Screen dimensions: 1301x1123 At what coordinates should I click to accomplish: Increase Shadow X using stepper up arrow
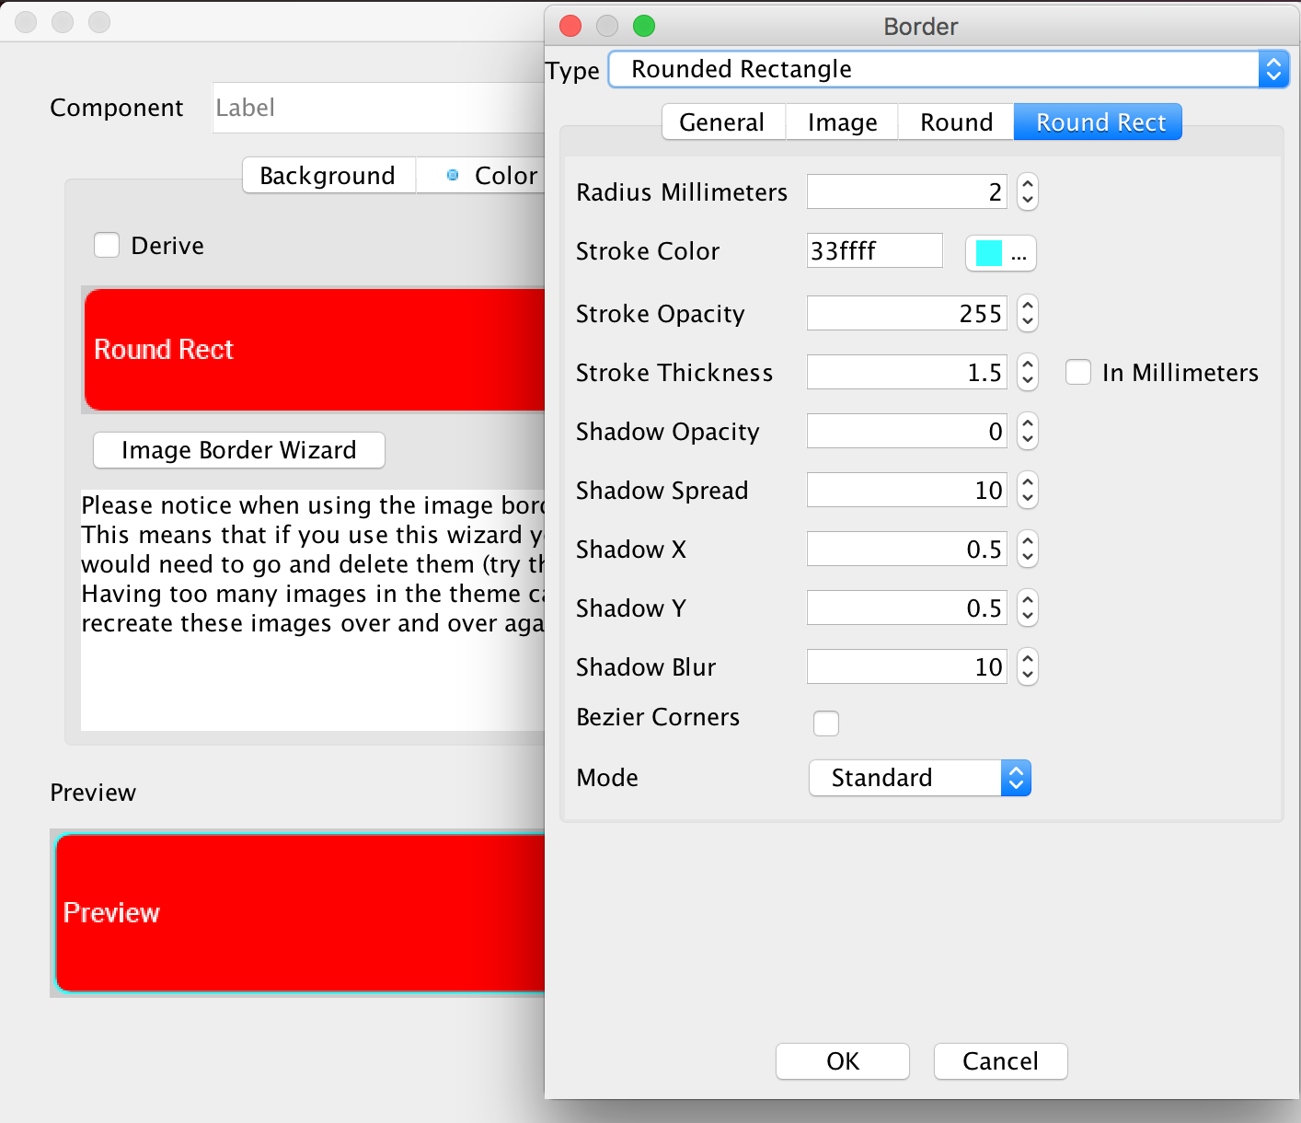[x=1028, y=541]
